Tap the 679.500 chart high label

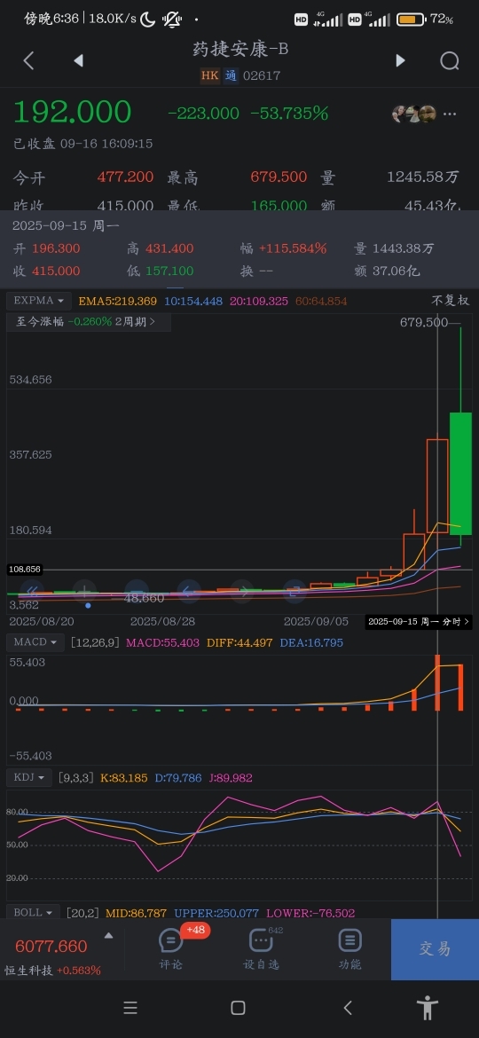(x=424, y=322)
